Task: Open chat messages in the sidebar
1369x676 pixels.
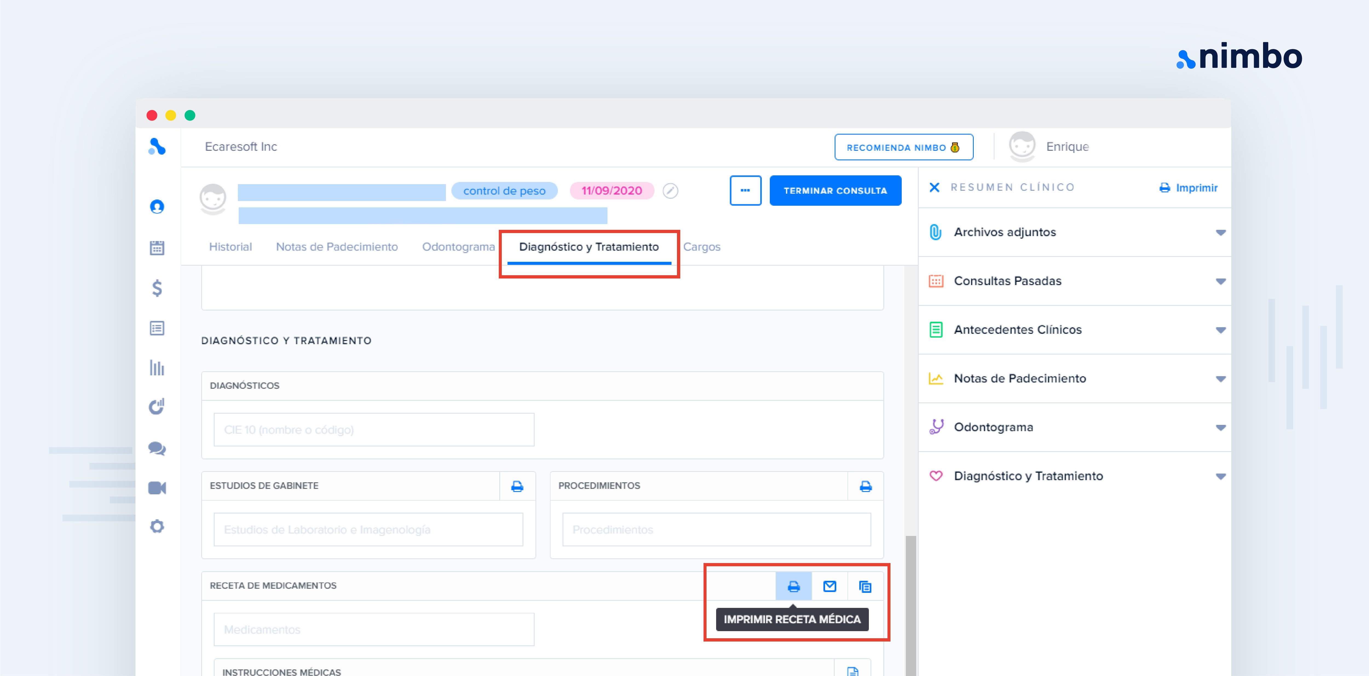Action: tap(157, 449)
